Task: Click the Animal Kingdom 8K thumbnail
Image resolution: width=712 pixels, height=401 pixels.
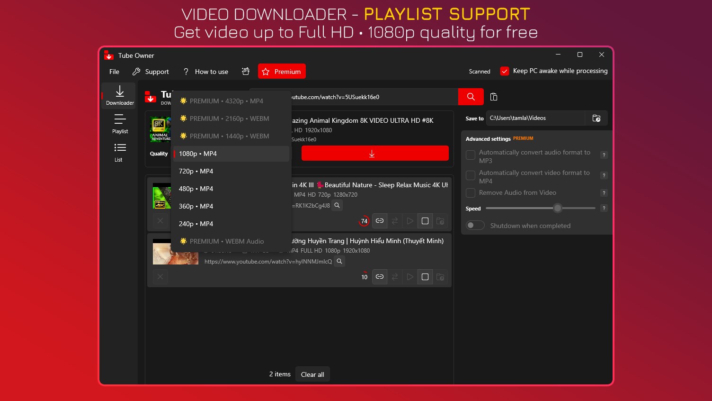Action: (x=160, y=129)
